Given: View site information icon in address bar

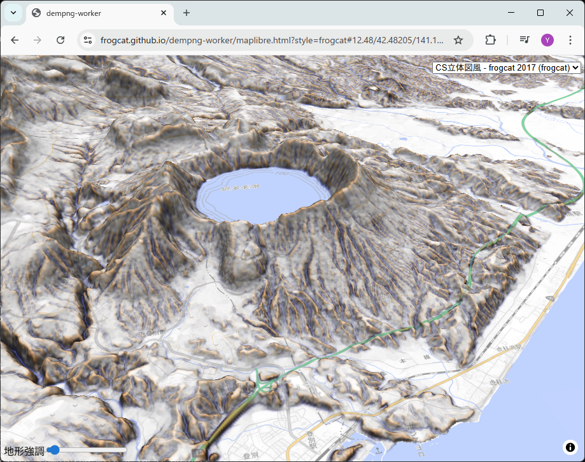Looking at the screenshot, I should click(88, 40).
